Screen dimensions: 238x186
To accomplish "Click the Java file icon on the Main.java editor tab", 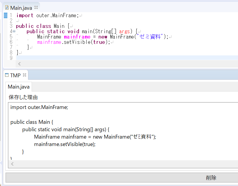I will tap(7, 8).
